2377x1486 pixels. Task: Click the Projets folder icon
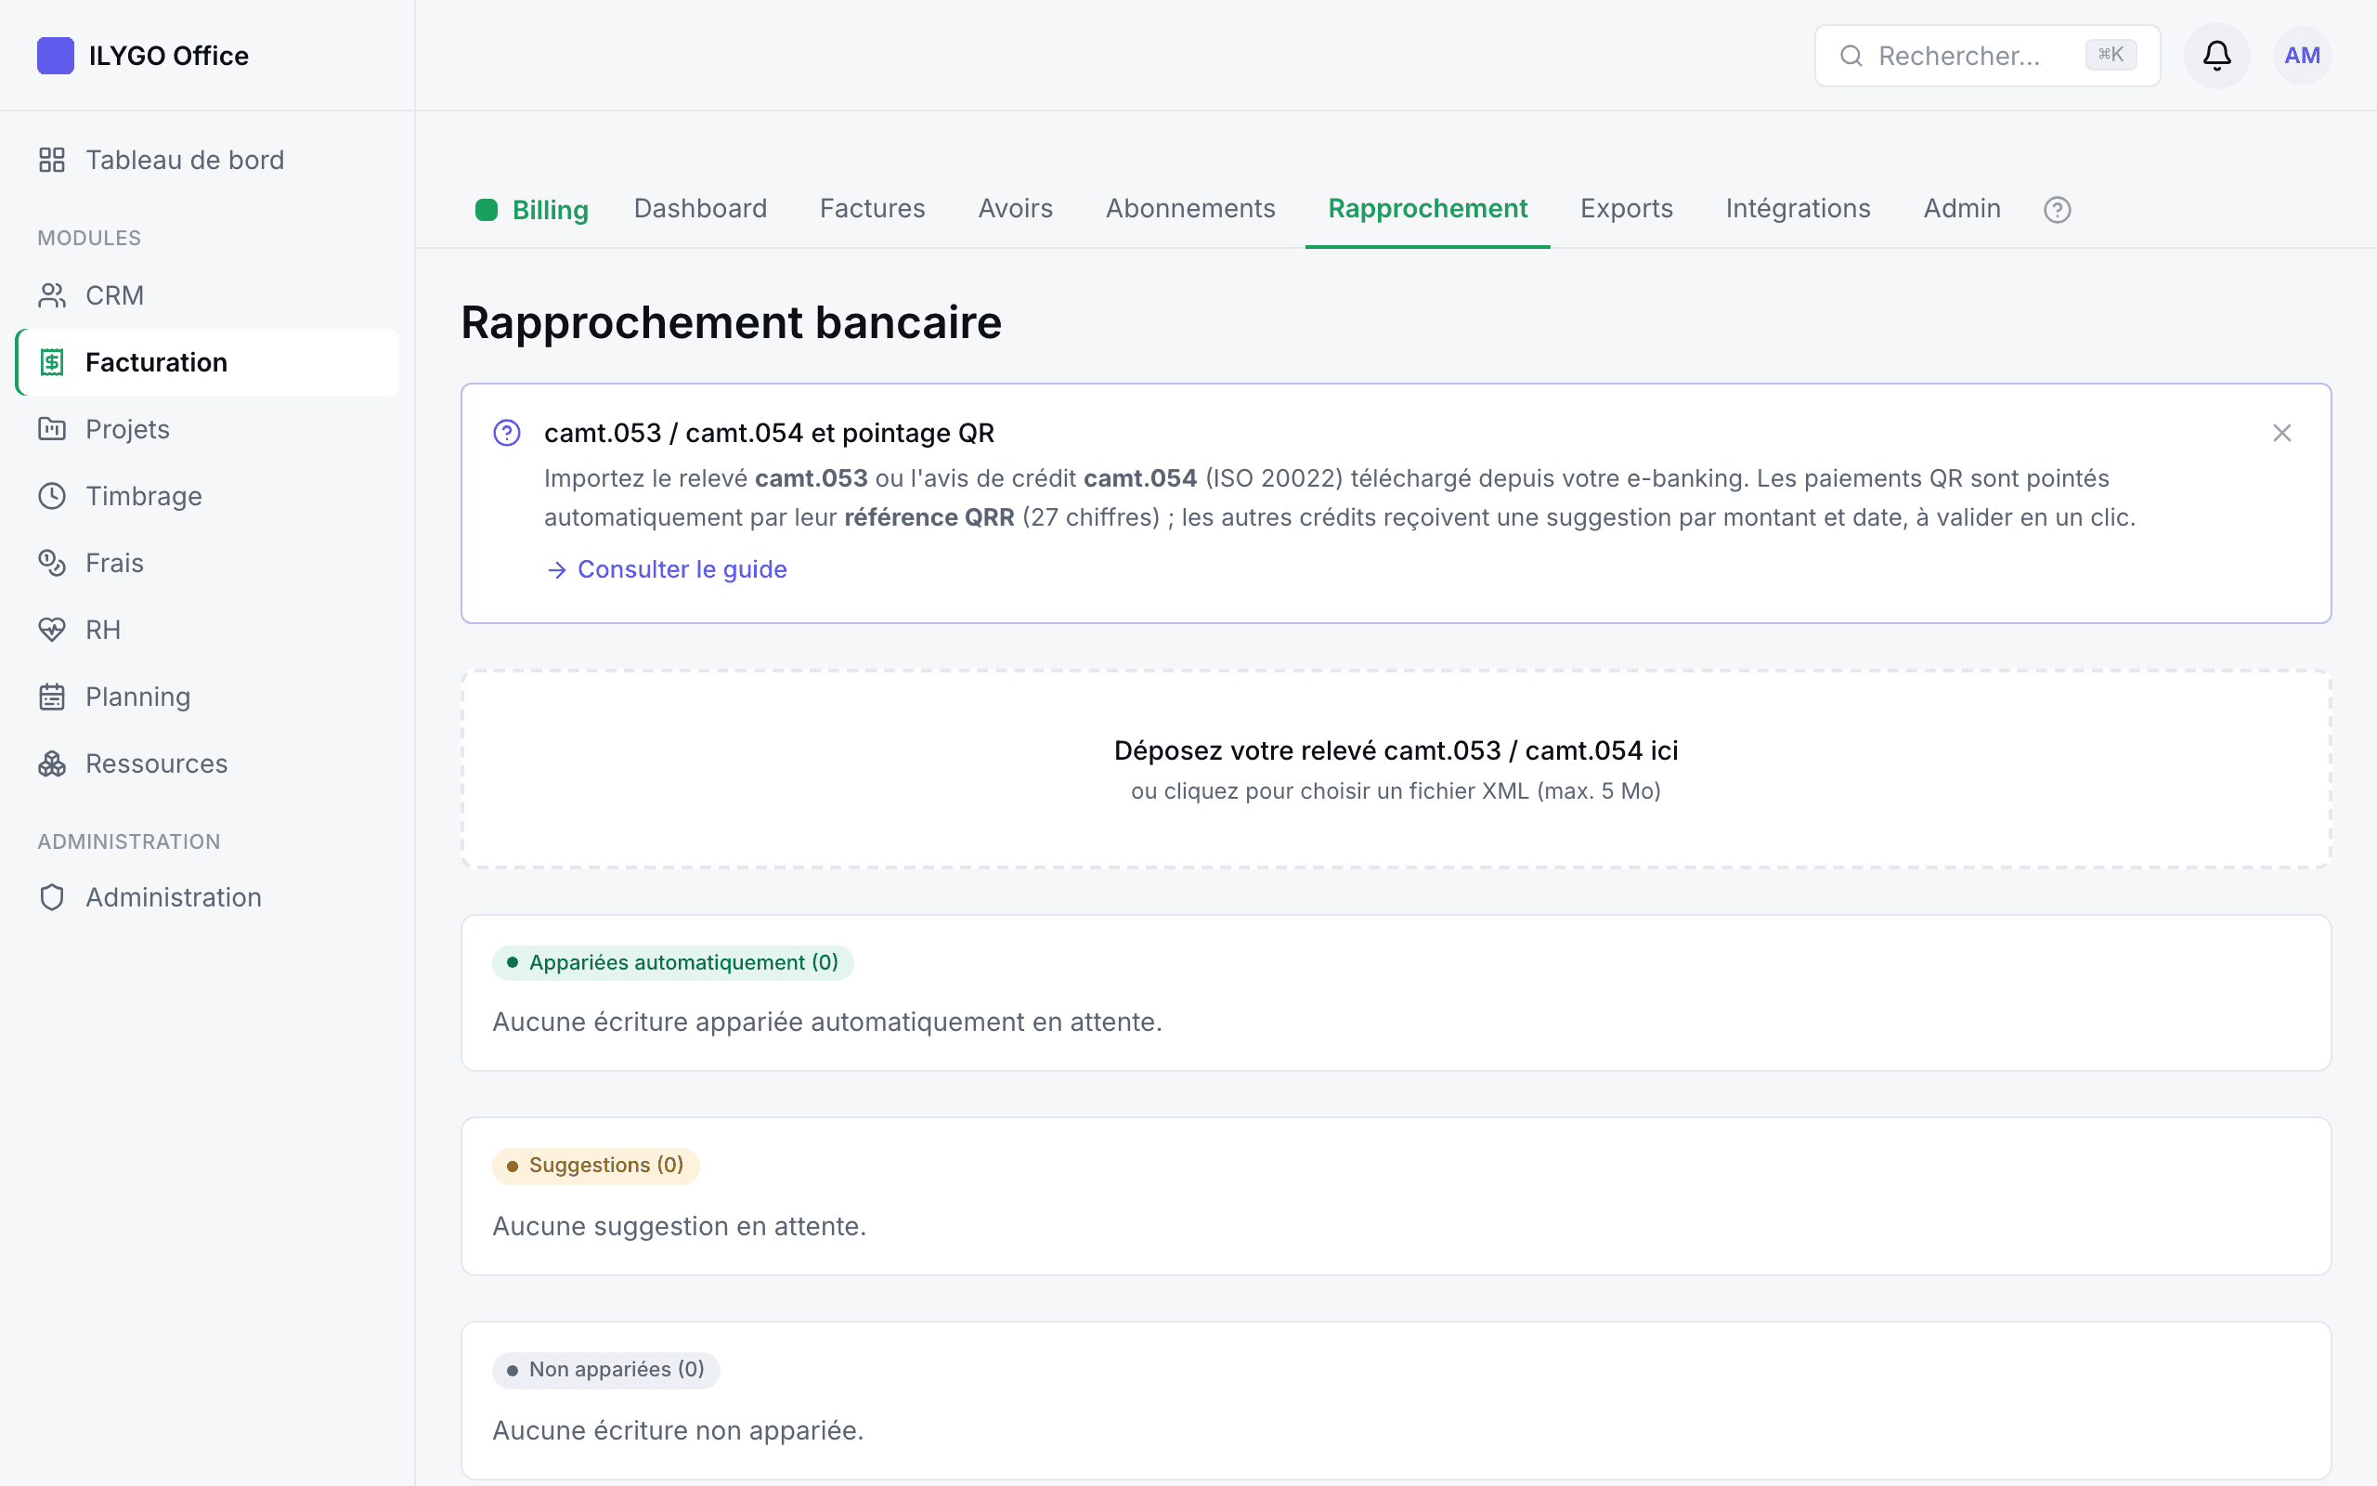click(52, 429)
